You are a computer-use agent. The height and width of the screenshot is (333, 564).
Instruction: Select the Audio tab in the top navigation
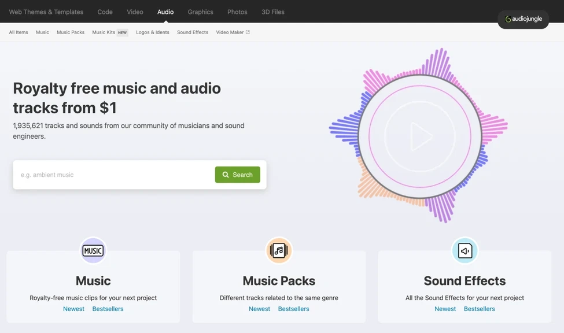165,12
